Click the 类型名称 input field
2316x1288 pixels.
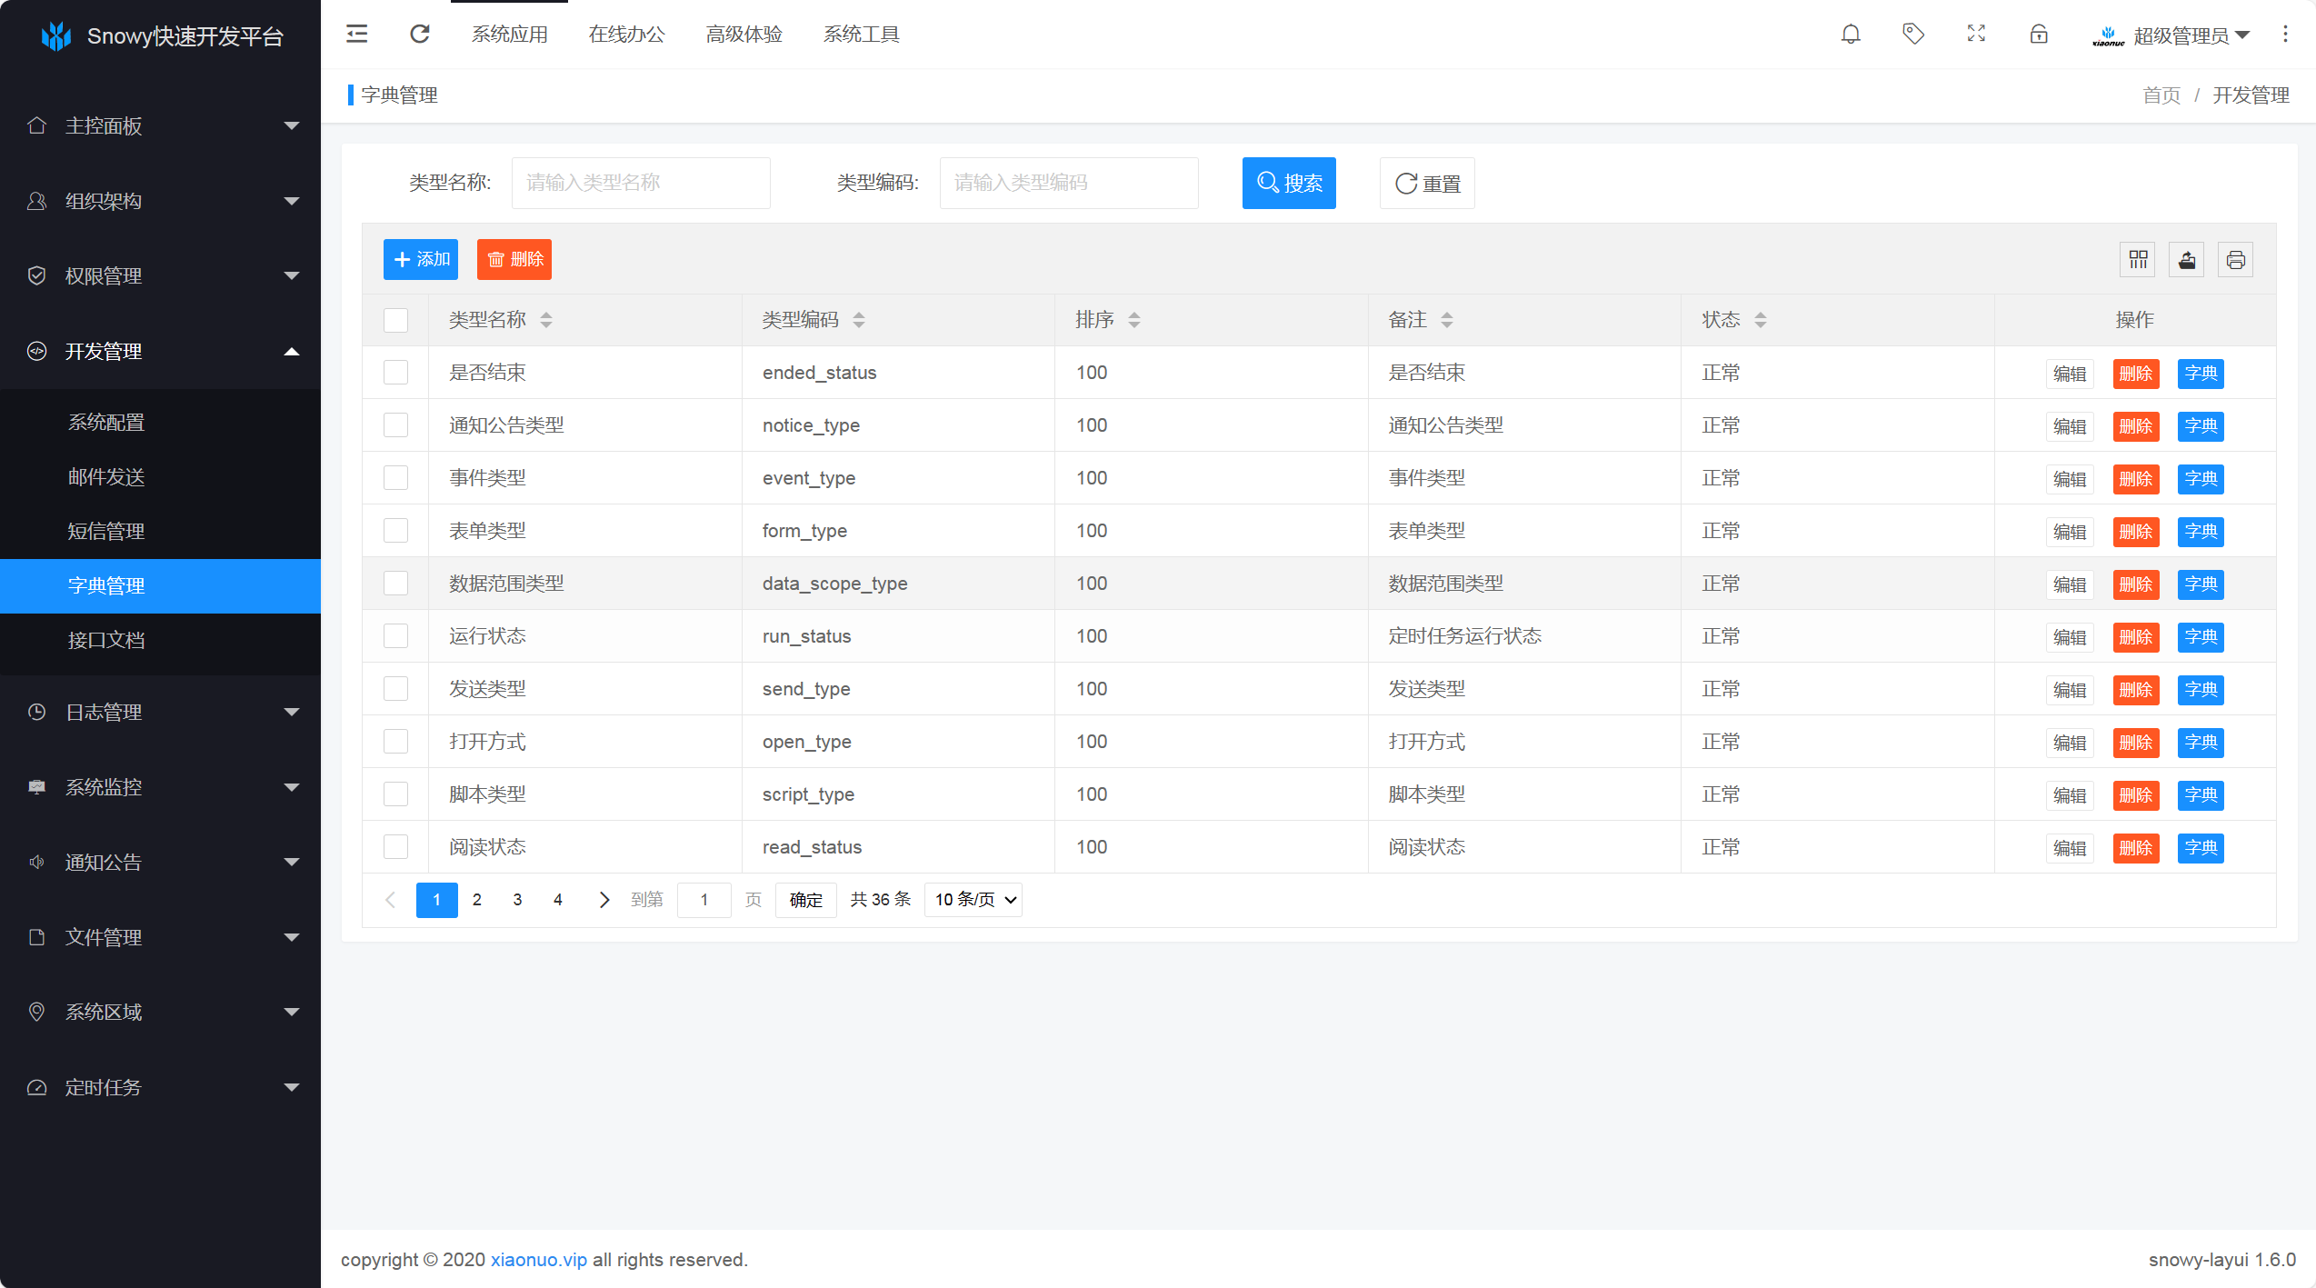pos(641,183)
